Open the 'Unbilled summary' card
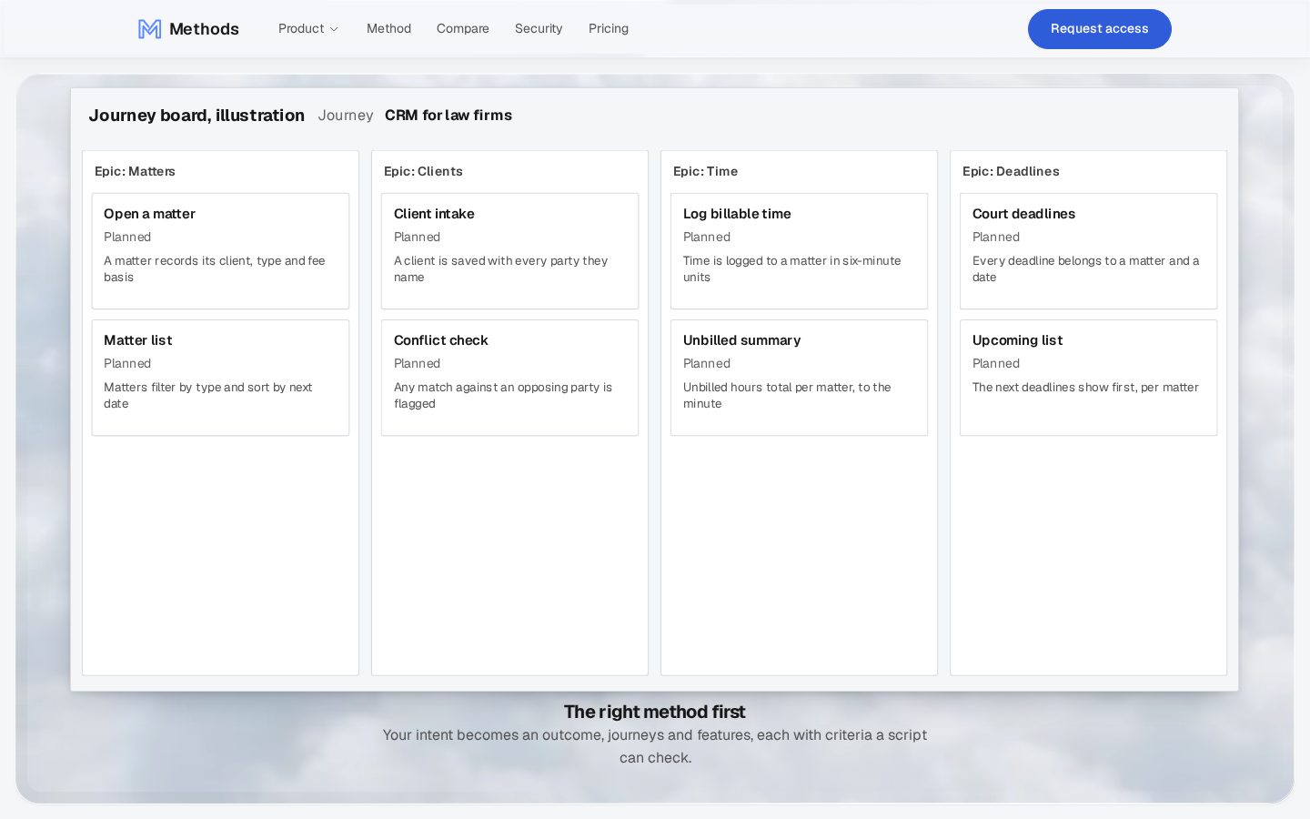 (799, 378)
